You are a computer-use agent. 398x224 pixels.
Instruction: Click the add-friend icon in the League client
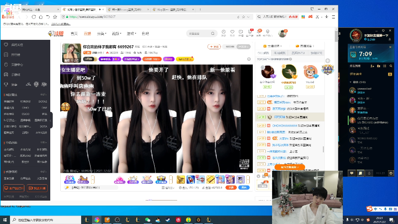click(x=372, y=66)
